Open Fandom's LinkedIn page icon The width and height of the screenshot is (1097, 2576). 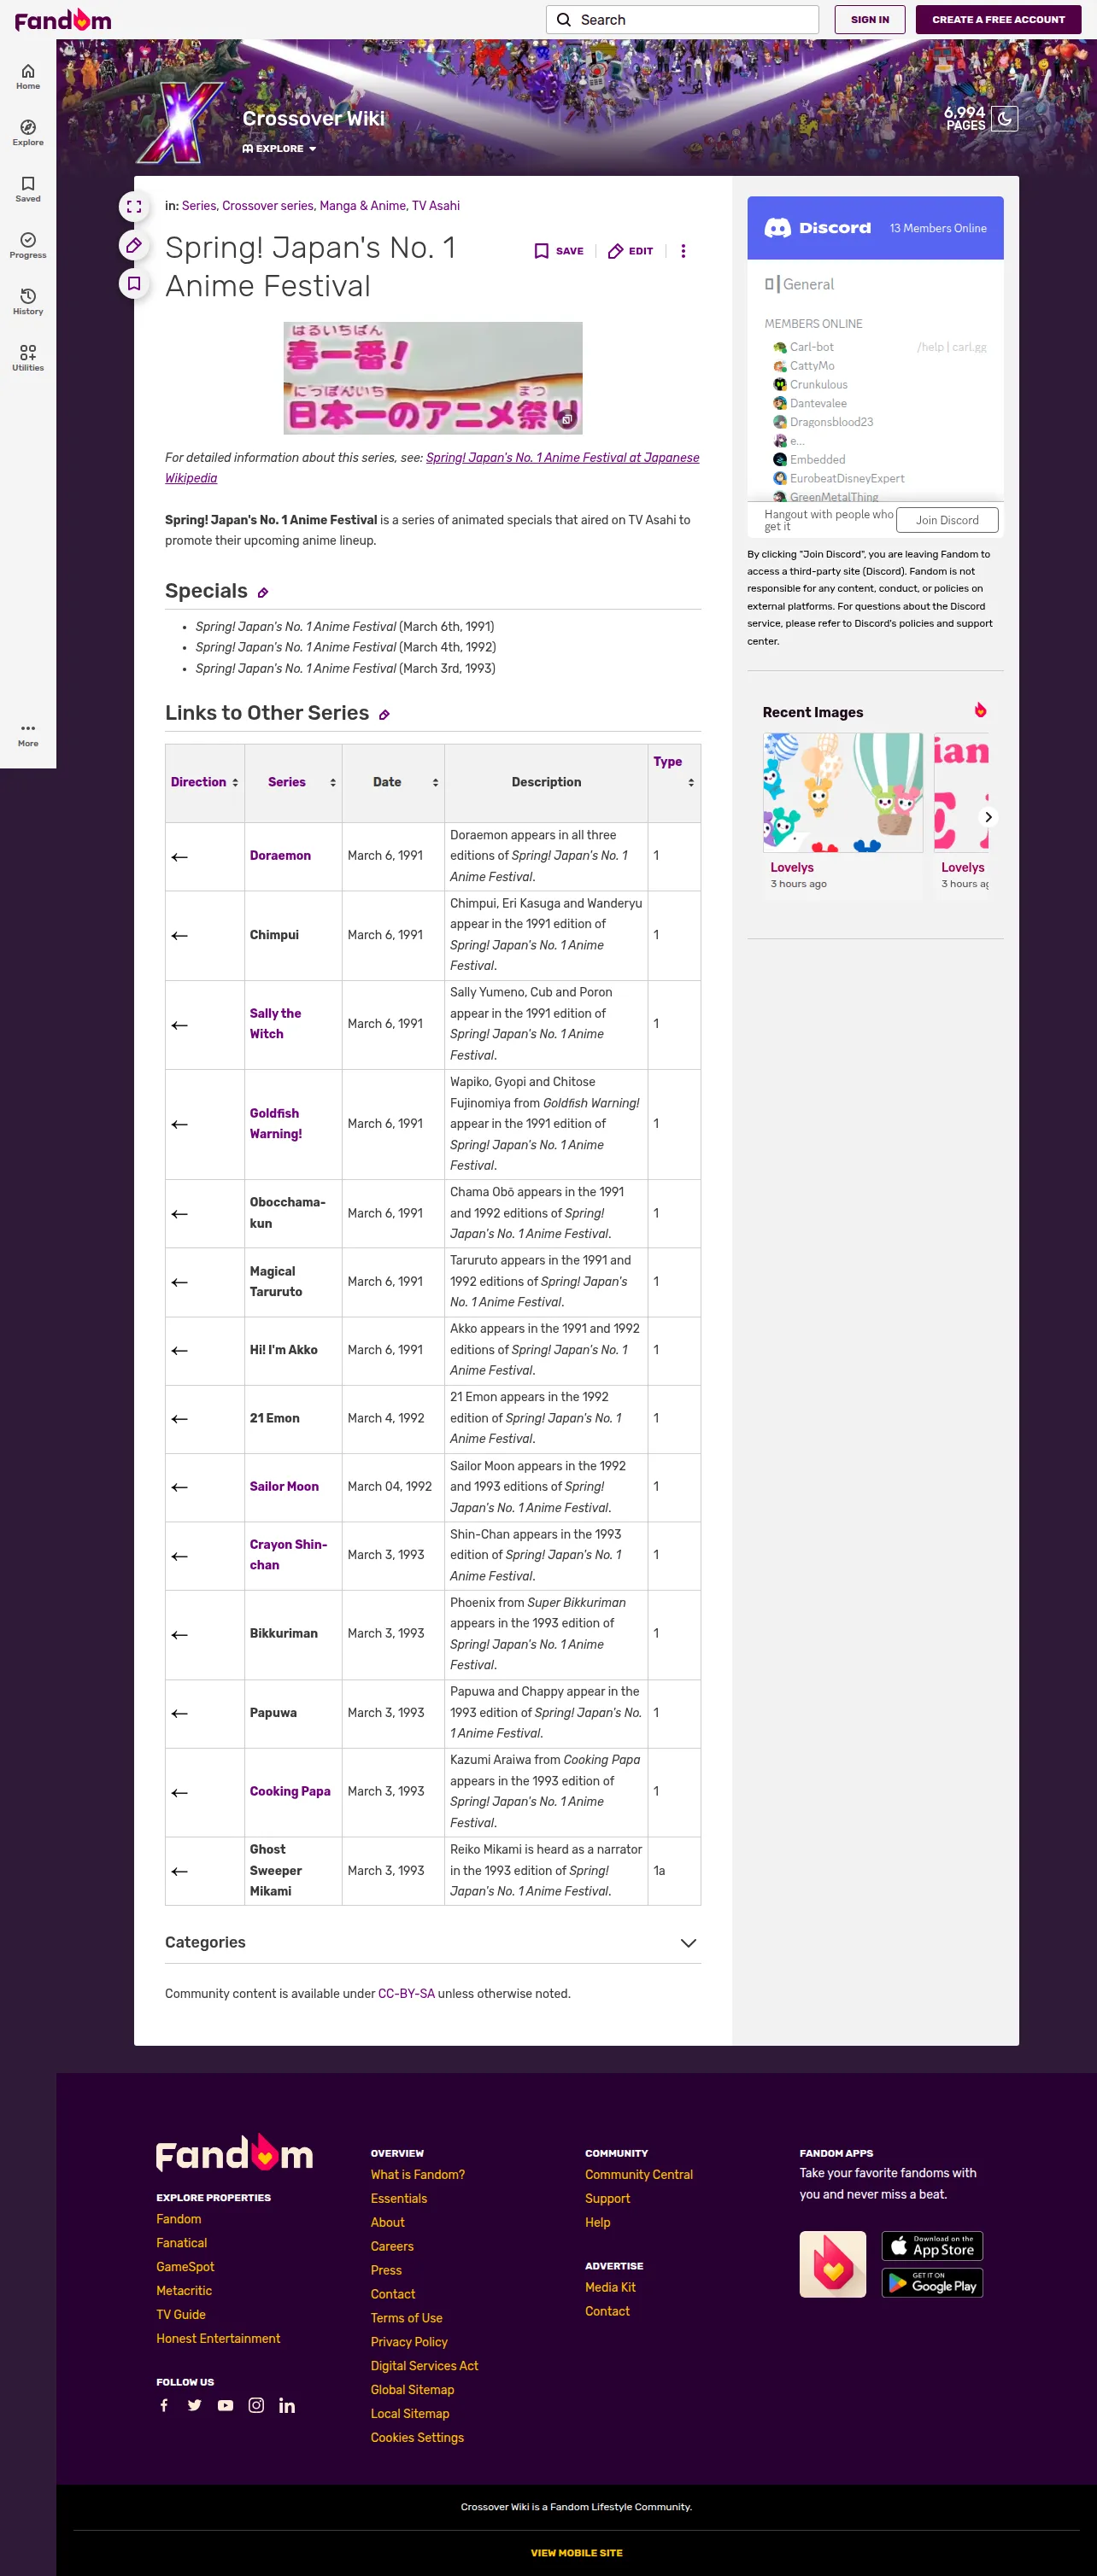(287, 2405)
